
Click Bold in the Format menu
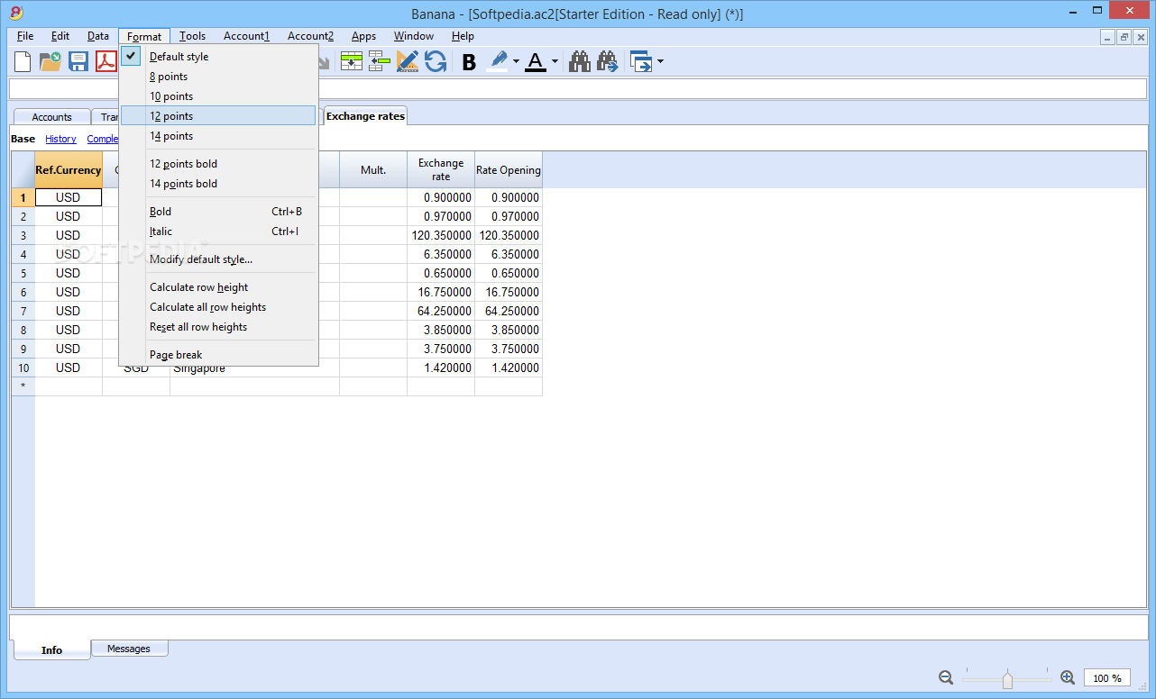coord(219,212)
